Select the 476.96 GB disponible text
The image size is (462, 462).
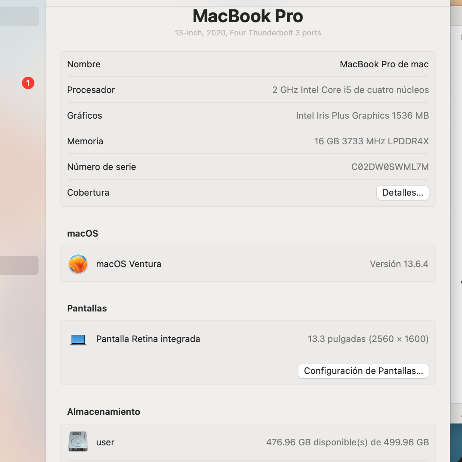[348, 443]
